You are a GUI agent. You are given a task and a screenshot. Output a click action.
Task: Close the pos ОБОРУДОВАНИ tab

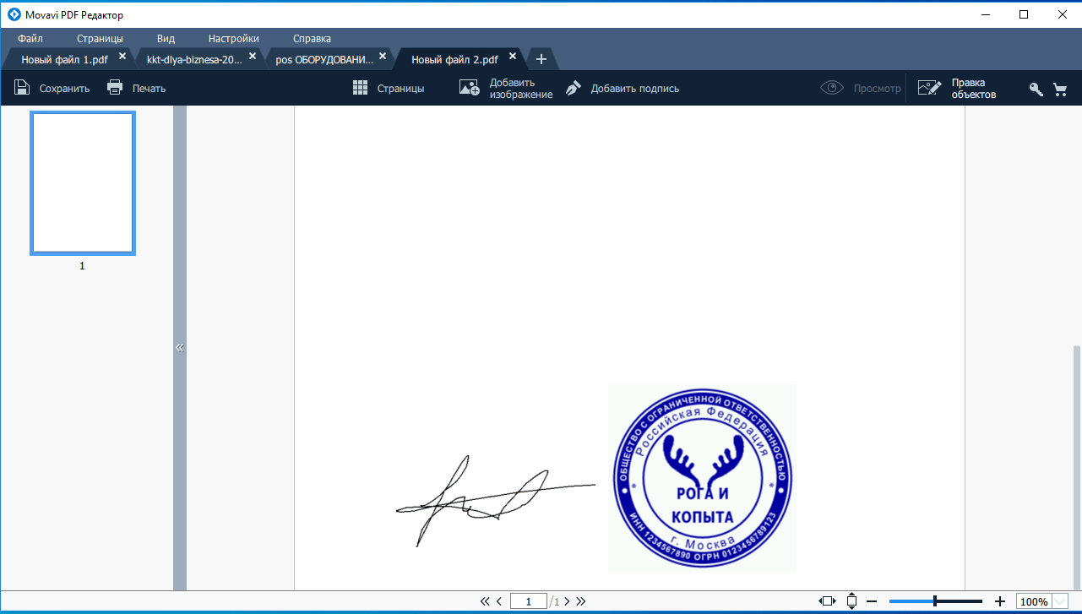(383, 57)
